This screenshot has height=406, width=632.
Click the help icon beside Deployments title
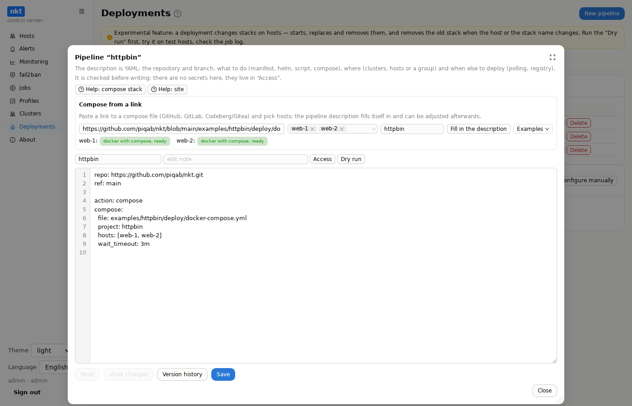[x=177, y=14]
